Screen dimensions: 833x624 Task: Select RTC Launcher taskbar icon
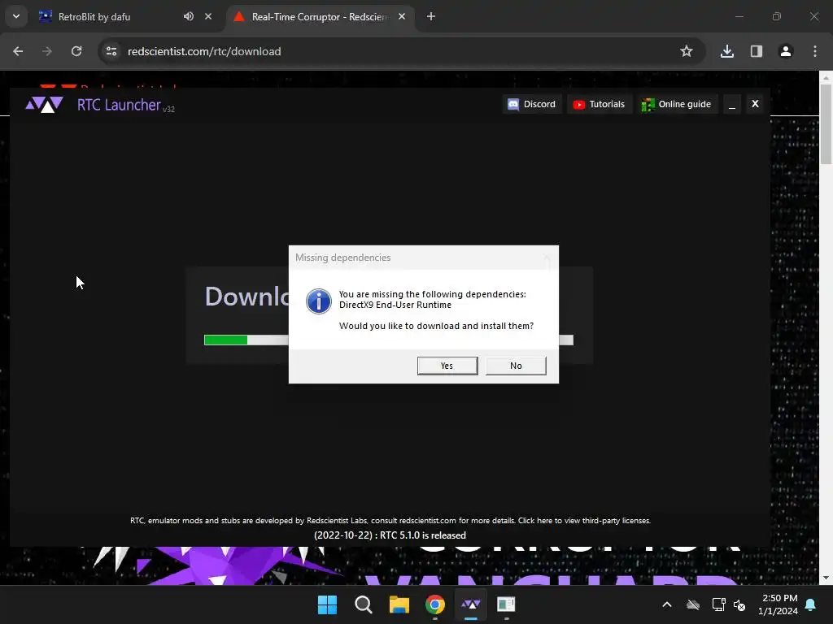[x=471, y=604]
